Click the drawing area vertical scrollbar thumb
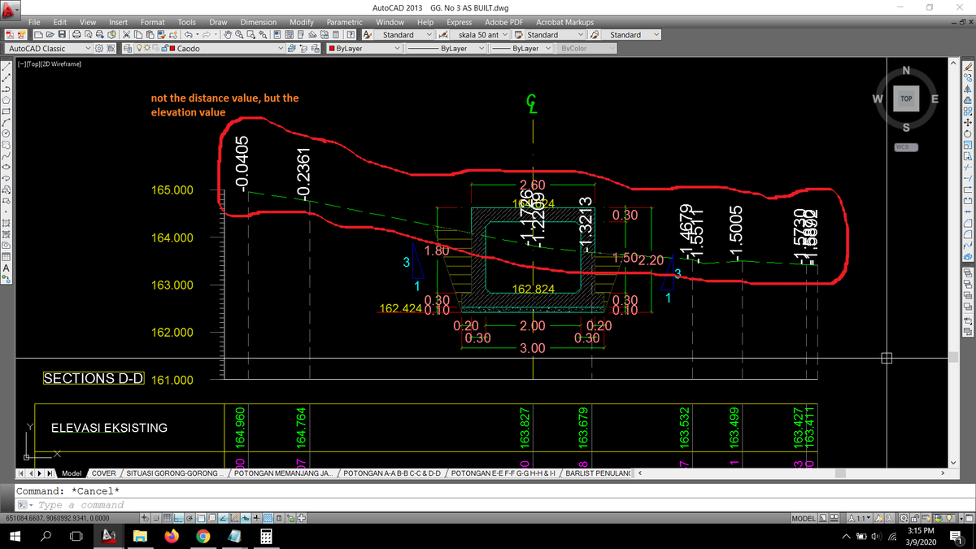976x549 pixels. coord(952,356)
